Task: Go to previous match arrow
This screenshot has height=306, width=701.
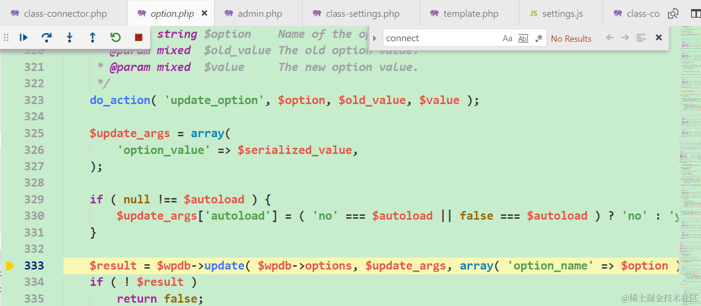Action: pos(610,38)
